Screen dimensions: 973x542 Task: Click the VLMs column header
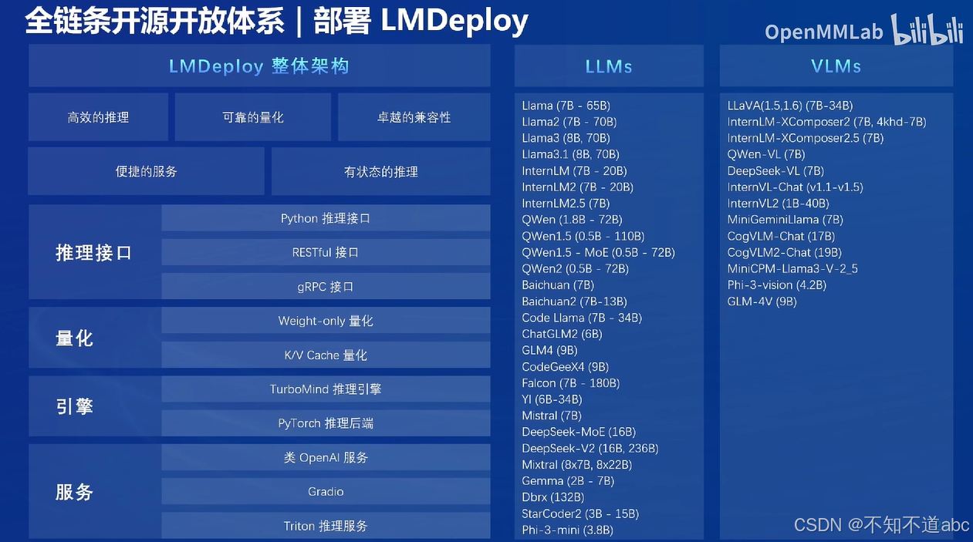(x=836, y=66)
